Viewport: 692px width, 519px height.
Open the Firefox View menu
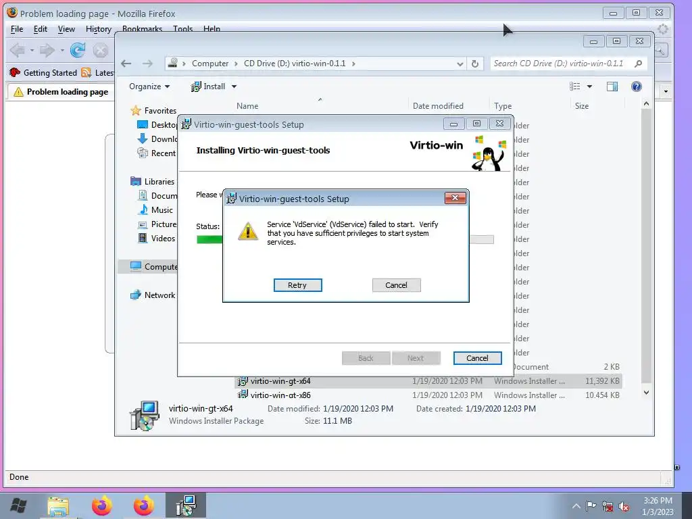click(66, 29)
